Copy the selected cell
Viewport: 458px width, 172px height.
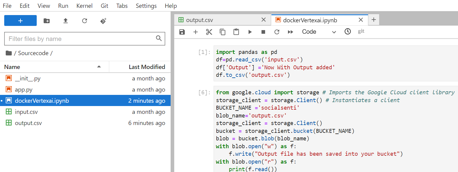(x=223, y=32)
